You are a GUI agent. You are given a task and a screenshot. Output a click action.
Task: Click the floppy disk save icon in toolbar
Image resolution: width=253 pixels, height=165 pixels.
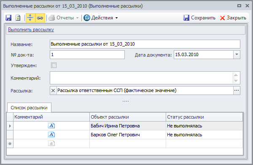point(8,18)
